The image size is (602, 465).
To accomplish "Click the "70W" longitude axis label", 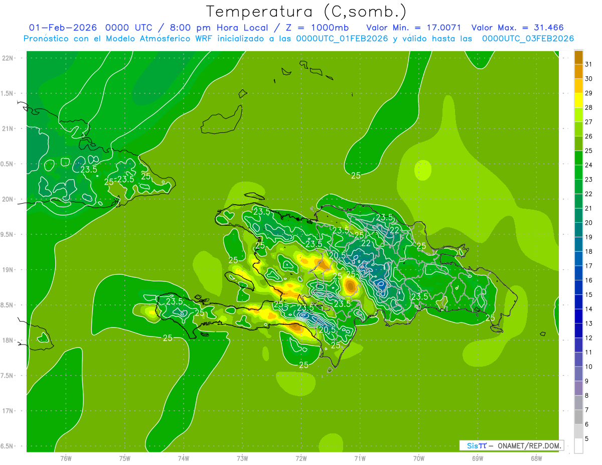I will pos(419,457).
